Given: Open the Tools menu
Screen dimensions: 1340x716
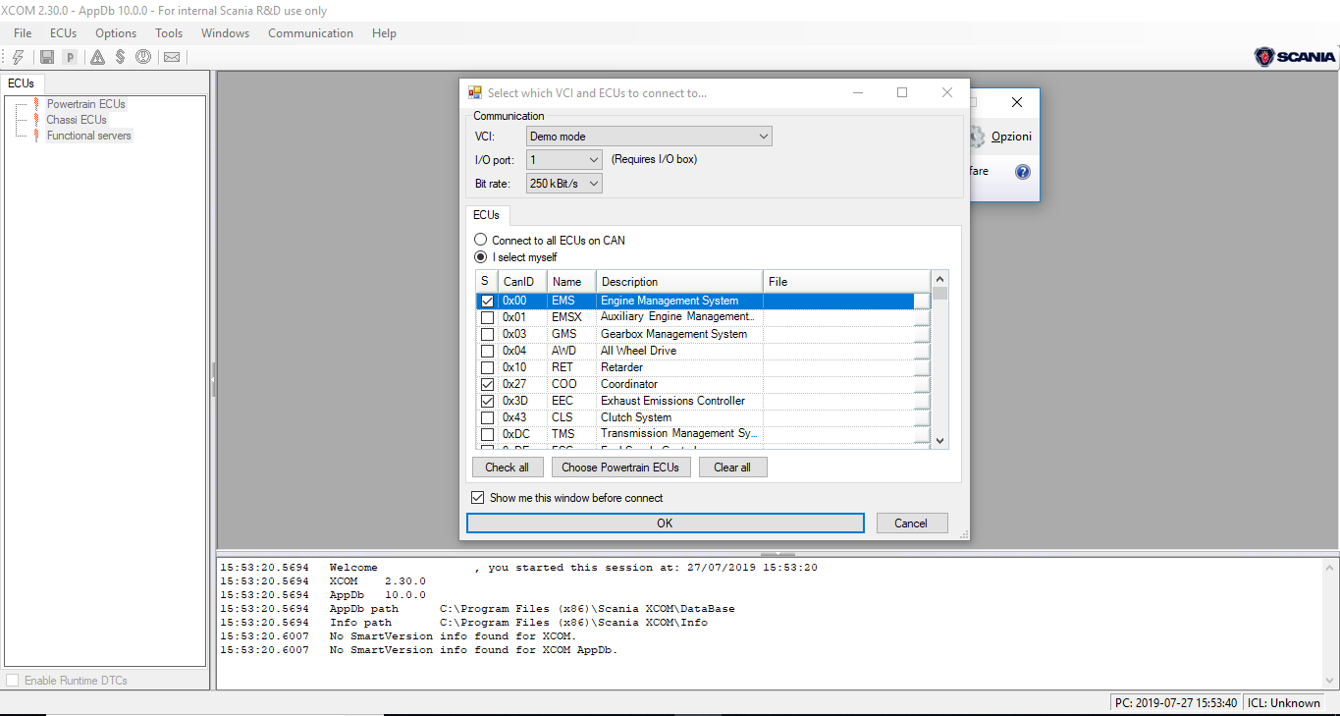Looking at the screenshot, I should tap(169, 33).
